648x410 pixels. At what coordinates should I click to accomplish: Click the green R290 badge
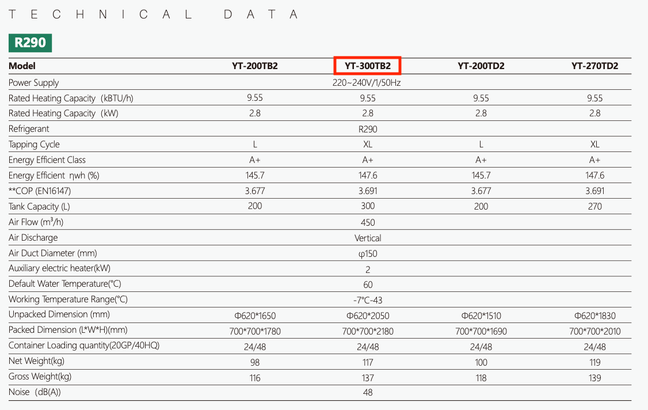click(30, 43)
